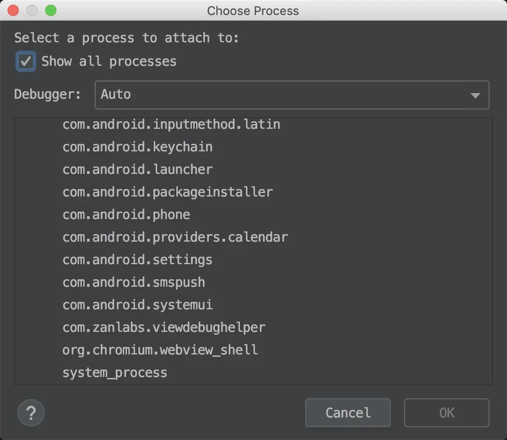Choose com.android.launcher from the list
Viewport: 507px width, 440px height.
click(137, 170)
